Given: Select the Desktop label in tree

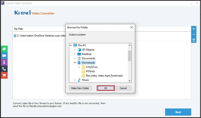Looking at the screenshot, I should click(x=87, y=54).
